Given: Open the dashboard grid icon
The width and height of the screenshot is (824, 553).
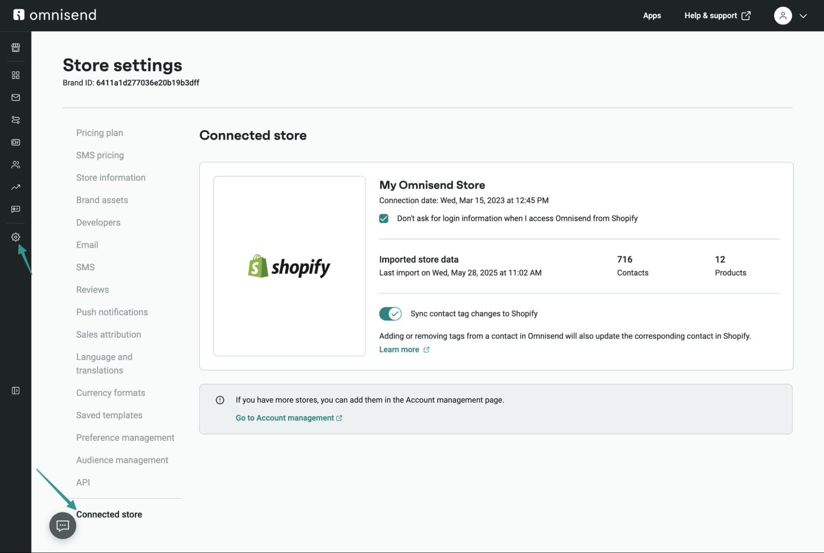Looking at the screenshot, I should (x=16, y=75).
